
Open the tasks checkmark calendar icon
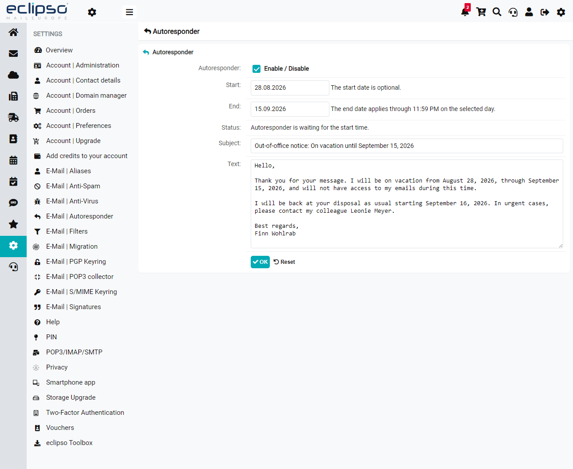coord(13,182)
